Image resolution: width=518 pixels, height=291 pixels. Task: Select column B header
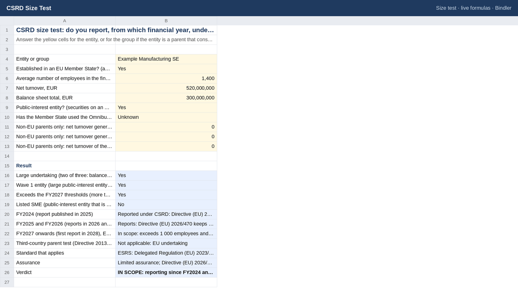pyautogui.click(x=166, y=21)
